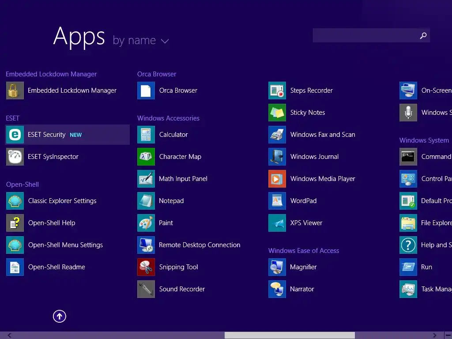Open the Control Panel icon
Screen dimensions: 452x339
tap(408, 179)
